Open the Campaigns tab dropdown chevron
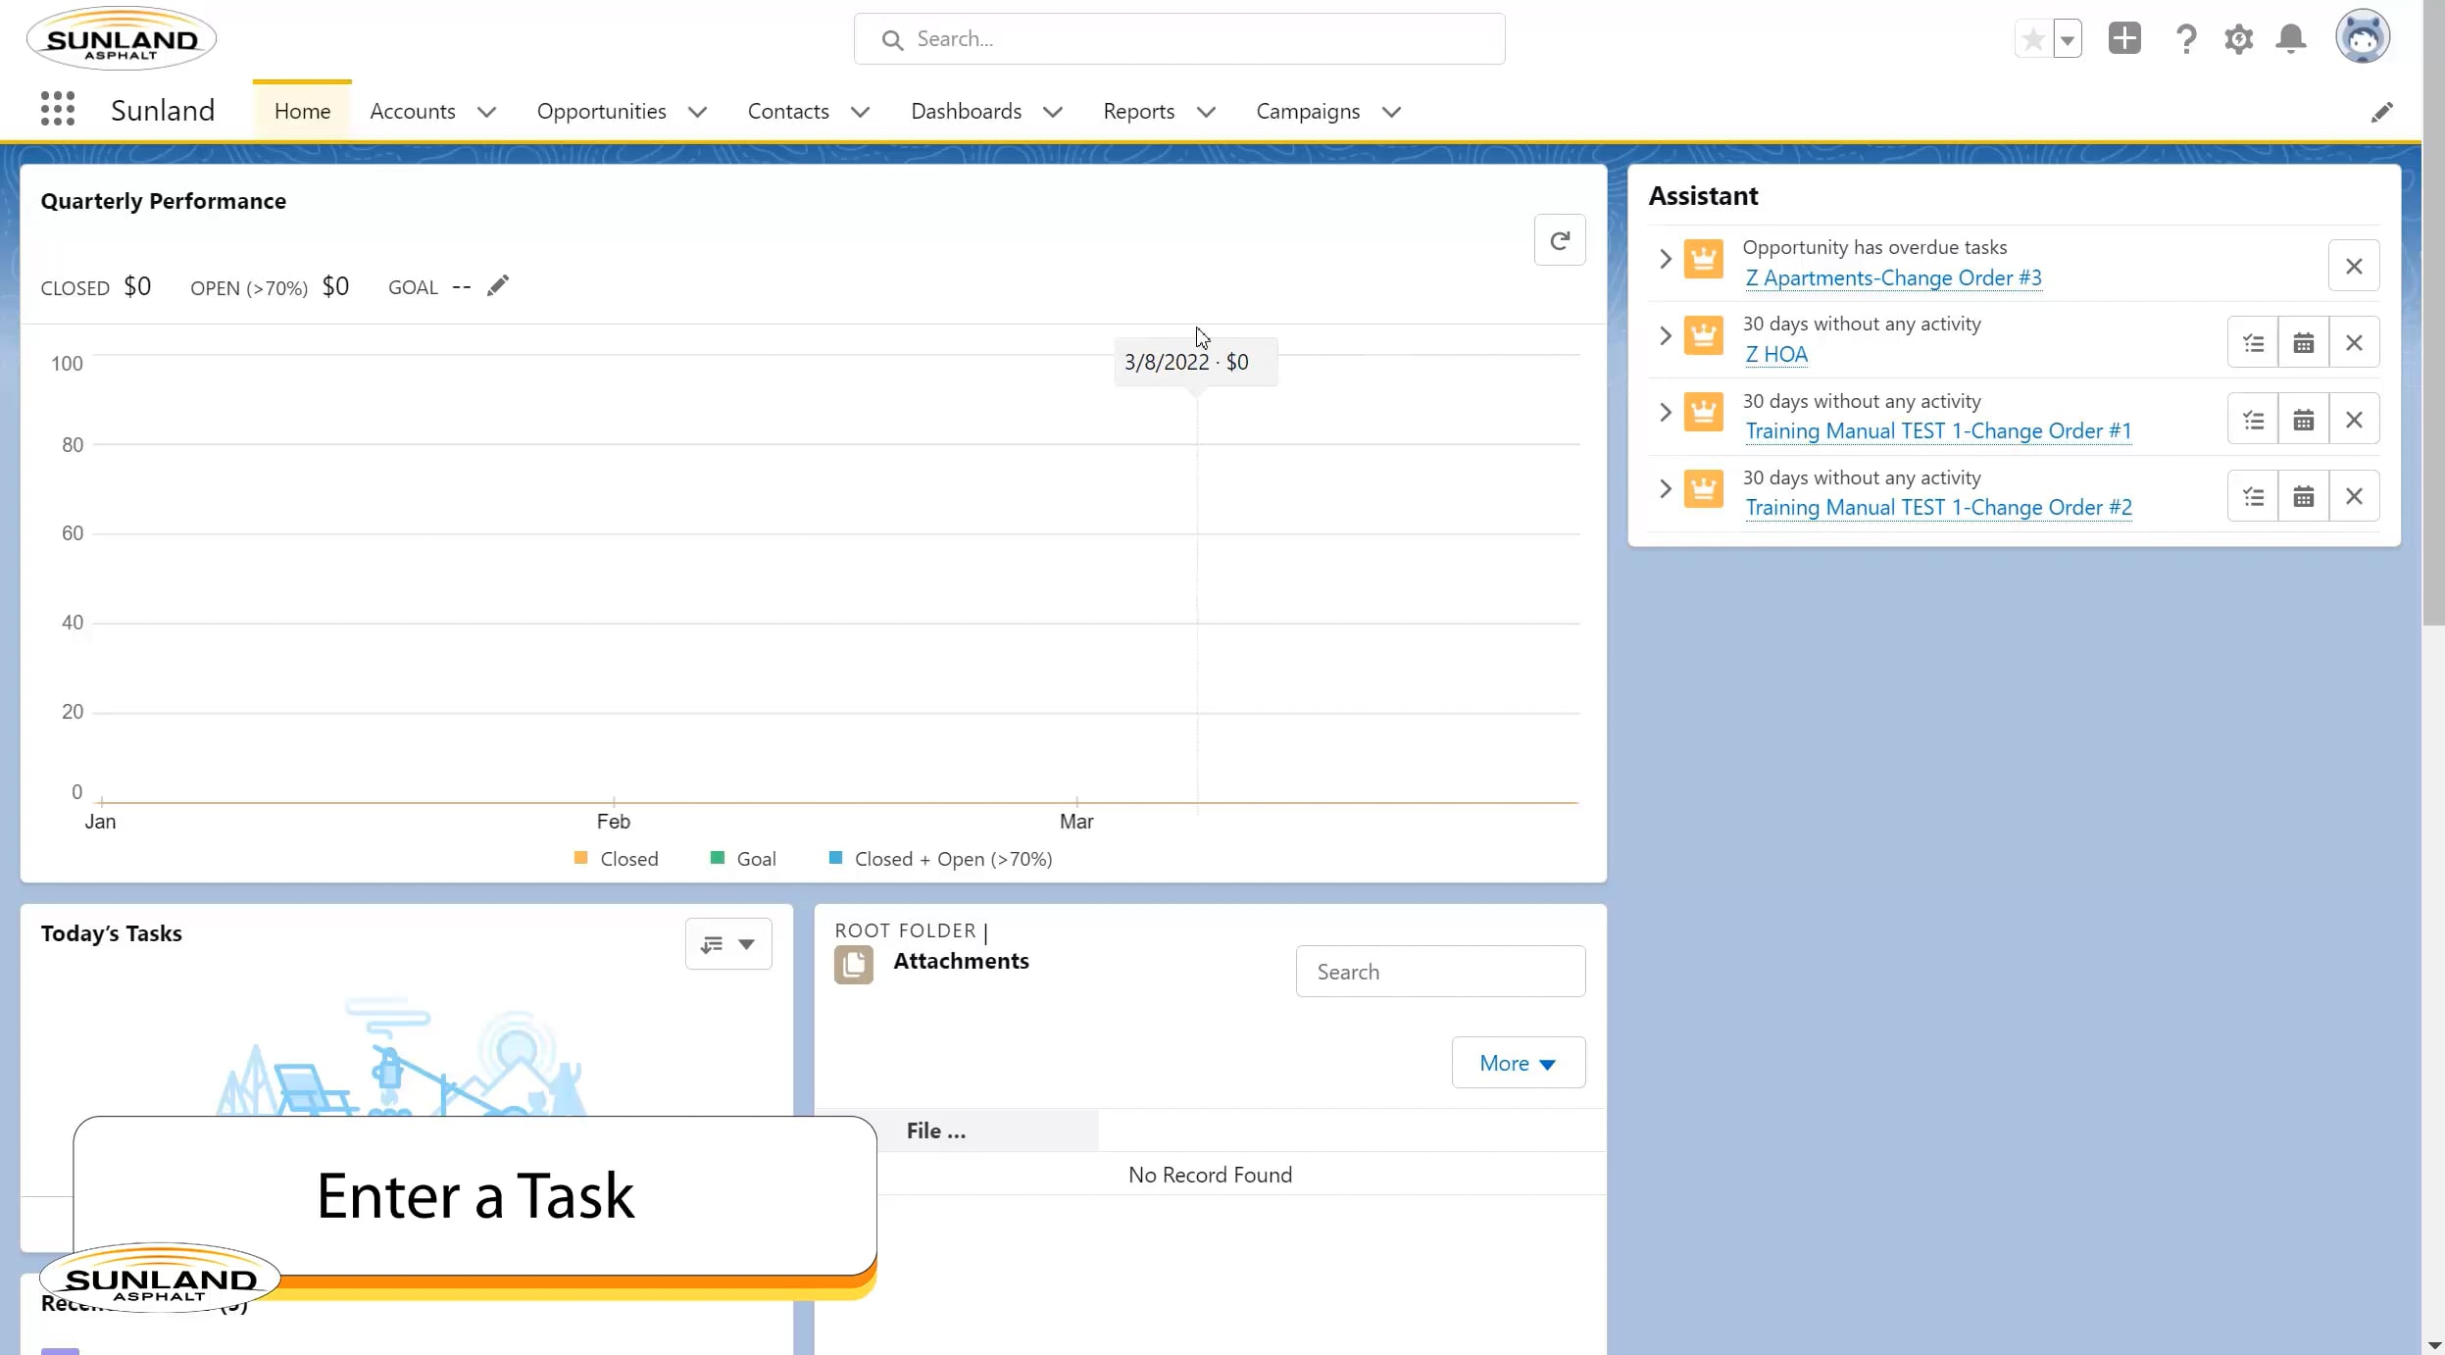Image resolution: width=2445 pixels, height=1355 pixels. click(1391, 112)
